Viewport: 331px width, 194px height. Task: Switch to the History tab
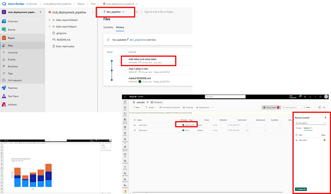pyautogui.click(x=120, y=27)
